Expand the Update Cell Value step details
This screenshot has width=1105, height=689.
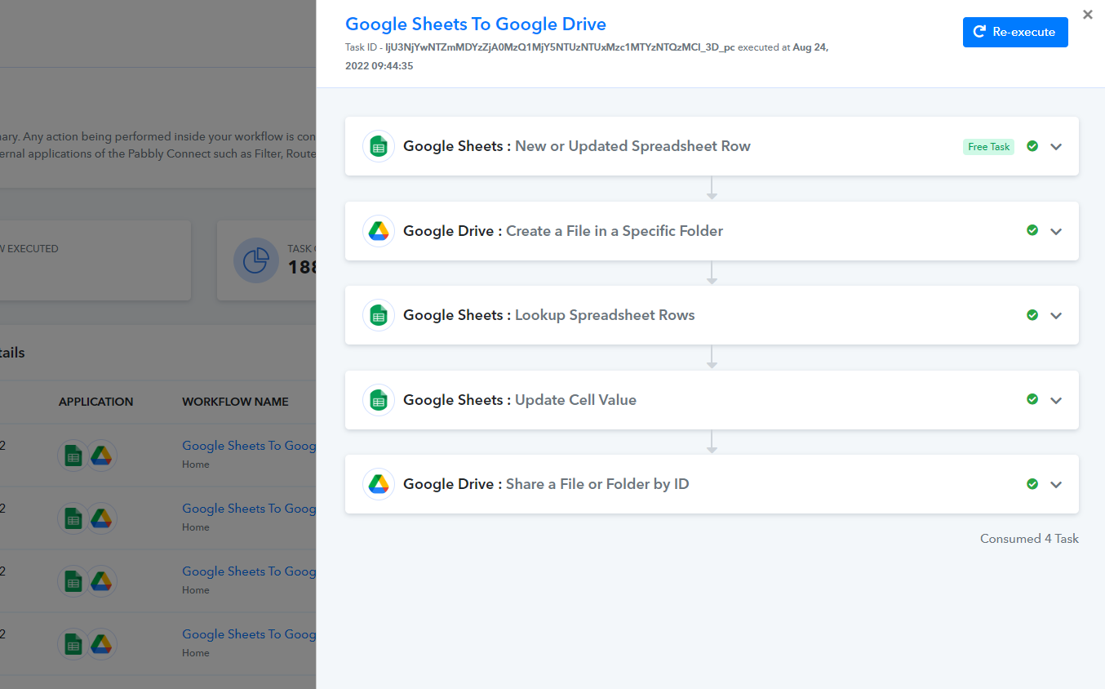pos(1056,401)
